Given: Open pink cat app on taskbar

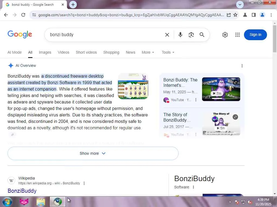Looking at the screenshot, I should point(24,202).
